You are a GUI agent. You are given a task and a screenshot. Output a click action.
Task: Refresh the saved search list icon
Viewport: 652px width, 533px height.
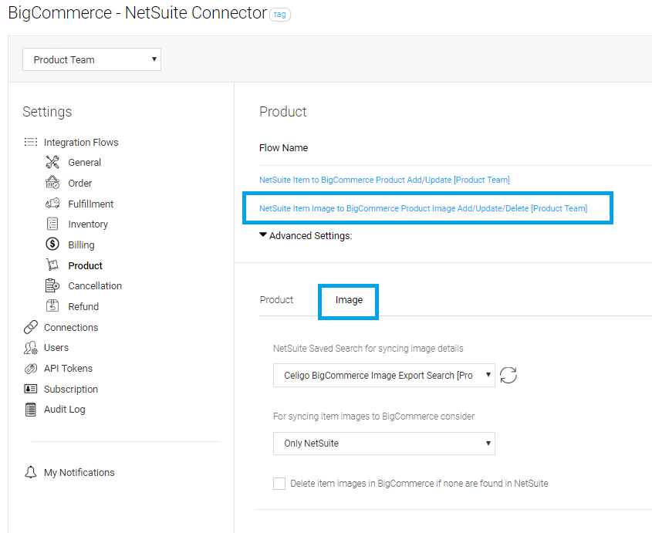tap(508, 376)
